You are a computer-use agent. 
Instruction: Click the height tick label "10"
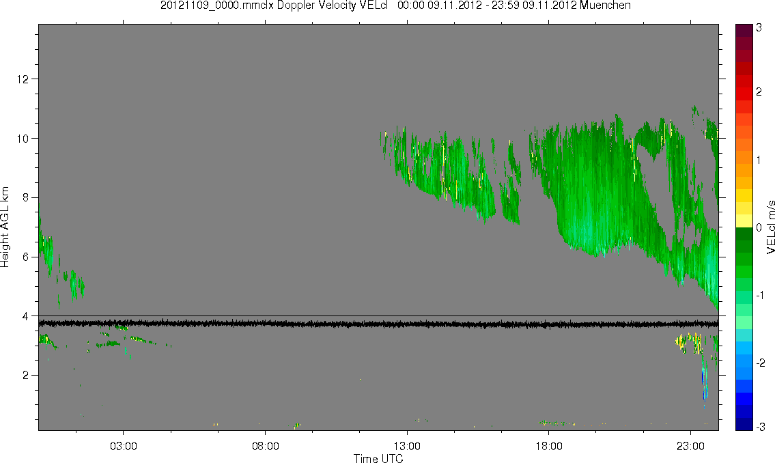point(23,139)
